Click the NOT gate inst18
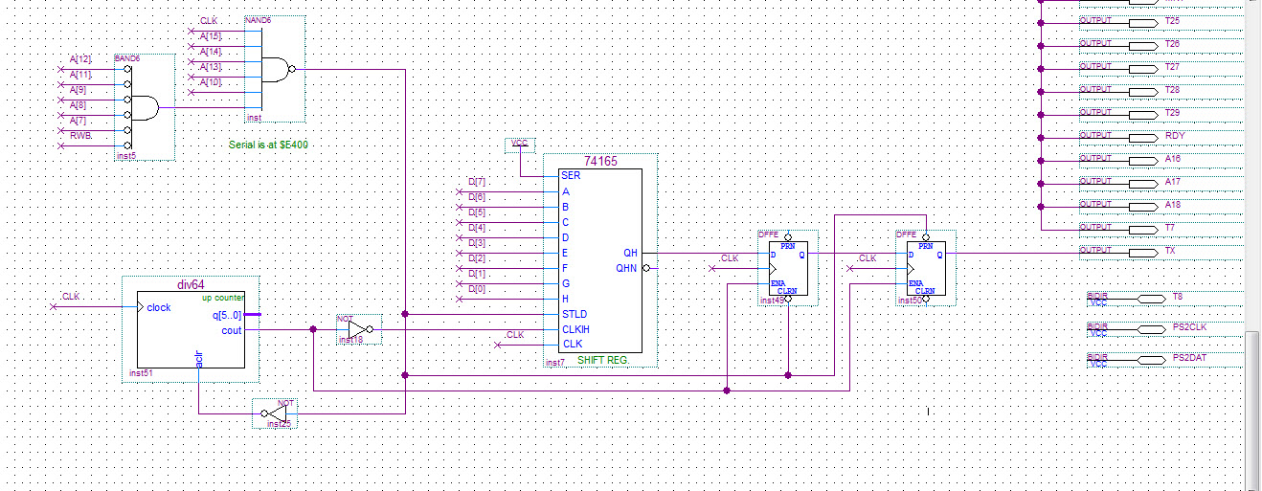Image resolution: width=1262 pixels, height=491 pixels. click(358, 330)
